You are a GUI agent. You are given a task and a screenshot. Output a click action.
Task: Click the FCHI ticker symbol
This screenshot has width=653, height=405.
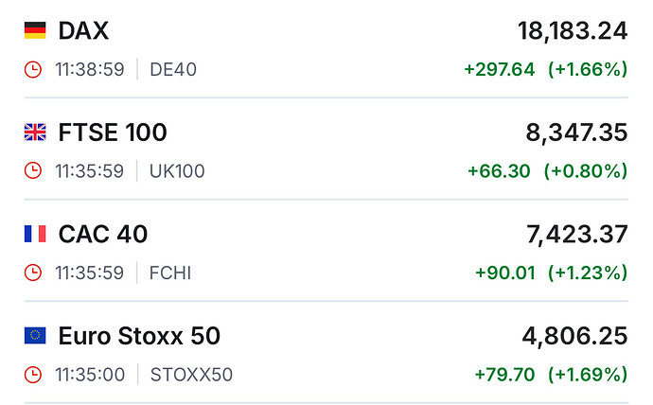pos(170,273)
